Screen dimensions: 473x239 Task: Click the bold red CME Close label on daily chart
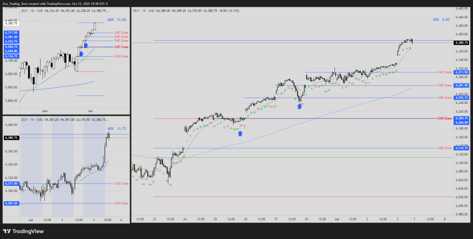121,47
